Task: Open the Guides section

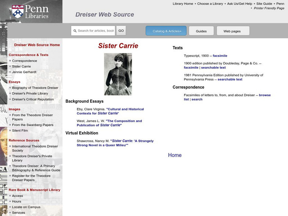Action: coord(201,31)
